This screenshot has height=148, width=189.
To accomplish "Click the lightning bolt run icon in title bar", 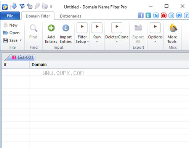I will [x=37, y=6].
